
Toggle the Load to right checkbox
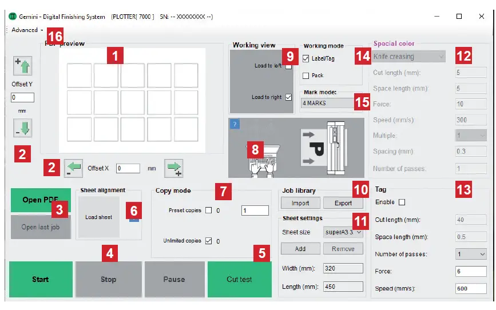click(x=288, y=97)
